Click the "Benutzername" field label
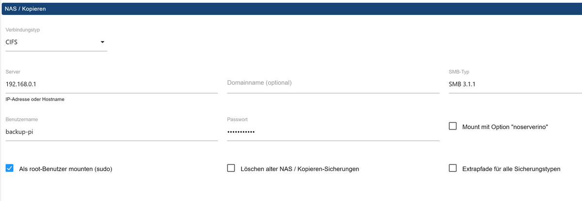This screenshot has height=201, width=582. [x=22, y=119]
